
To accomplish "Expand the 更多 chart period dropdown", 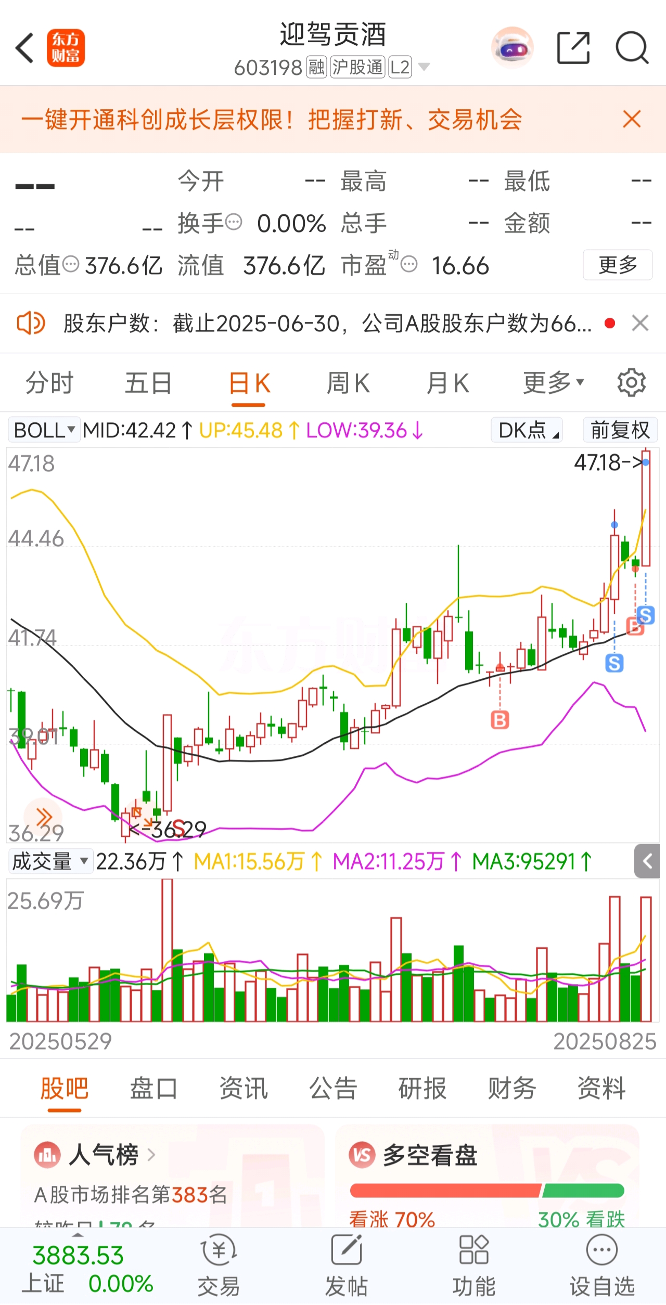I will click(554, 383).
